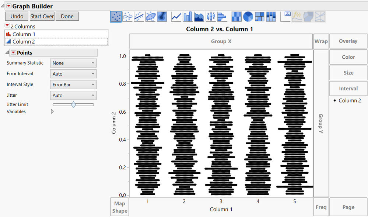The image size is (368, 217).
Task: Click the Map Shape drop zone
Action: point(120,207)
